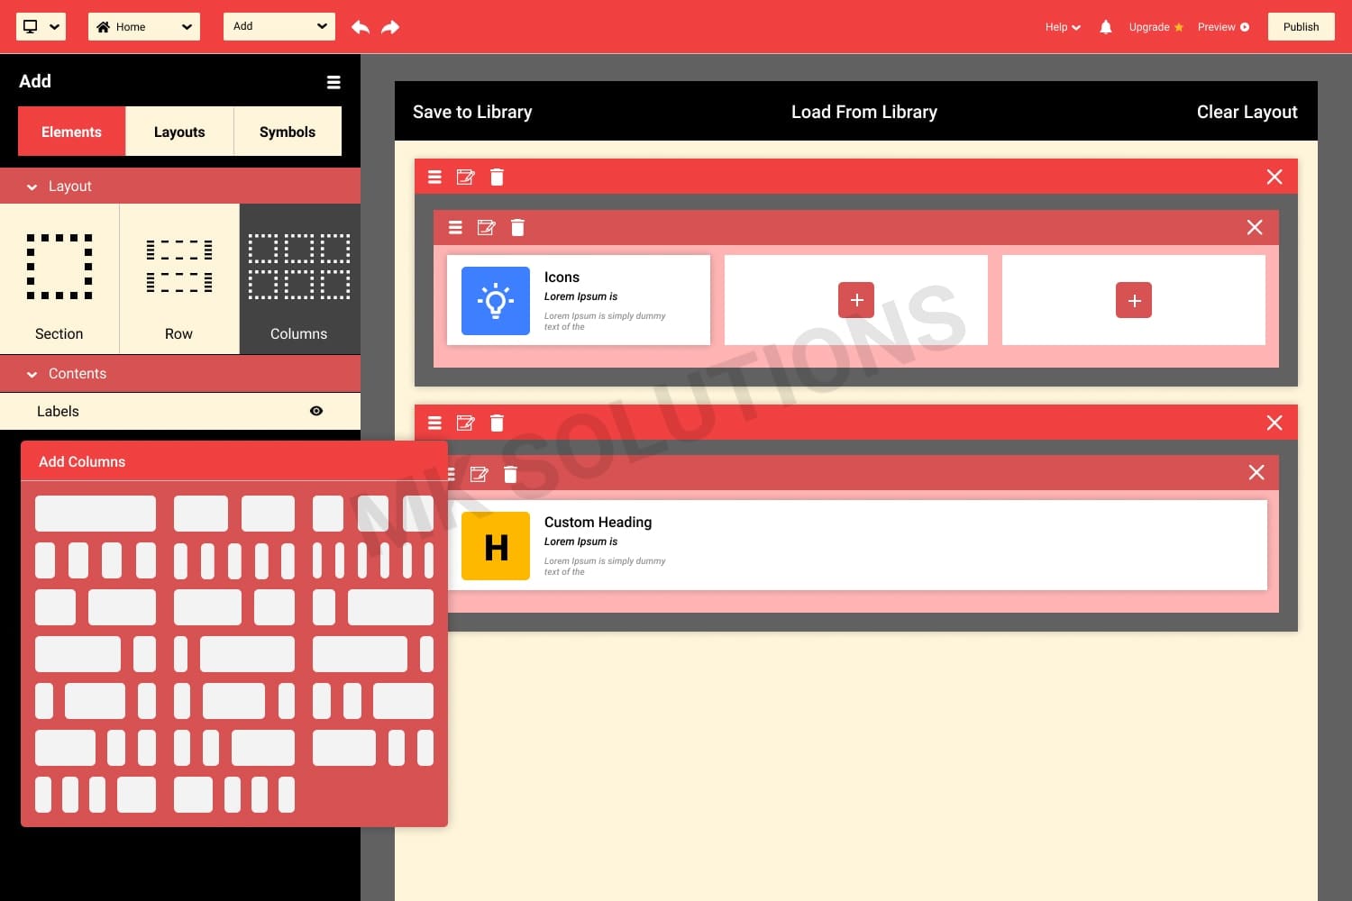
Task: Switch to the Symbols tab
Action: [x=288, y=132]
